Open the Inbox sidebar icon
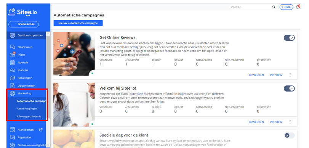309x148 pixels. [13, 55]
